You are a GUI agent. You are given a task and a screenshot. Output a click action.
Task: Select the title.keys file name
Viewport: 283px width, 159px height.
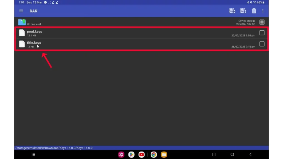point(34,43)
